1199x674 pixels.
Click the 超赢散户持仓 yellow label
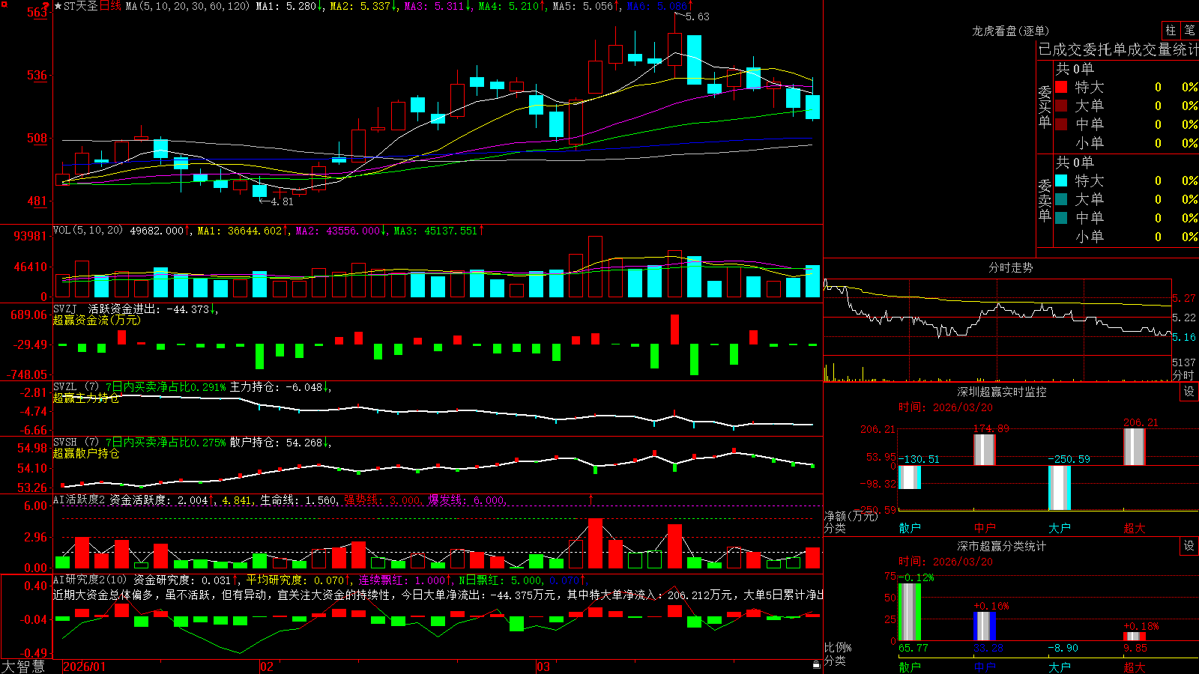(x=86, y=454)
